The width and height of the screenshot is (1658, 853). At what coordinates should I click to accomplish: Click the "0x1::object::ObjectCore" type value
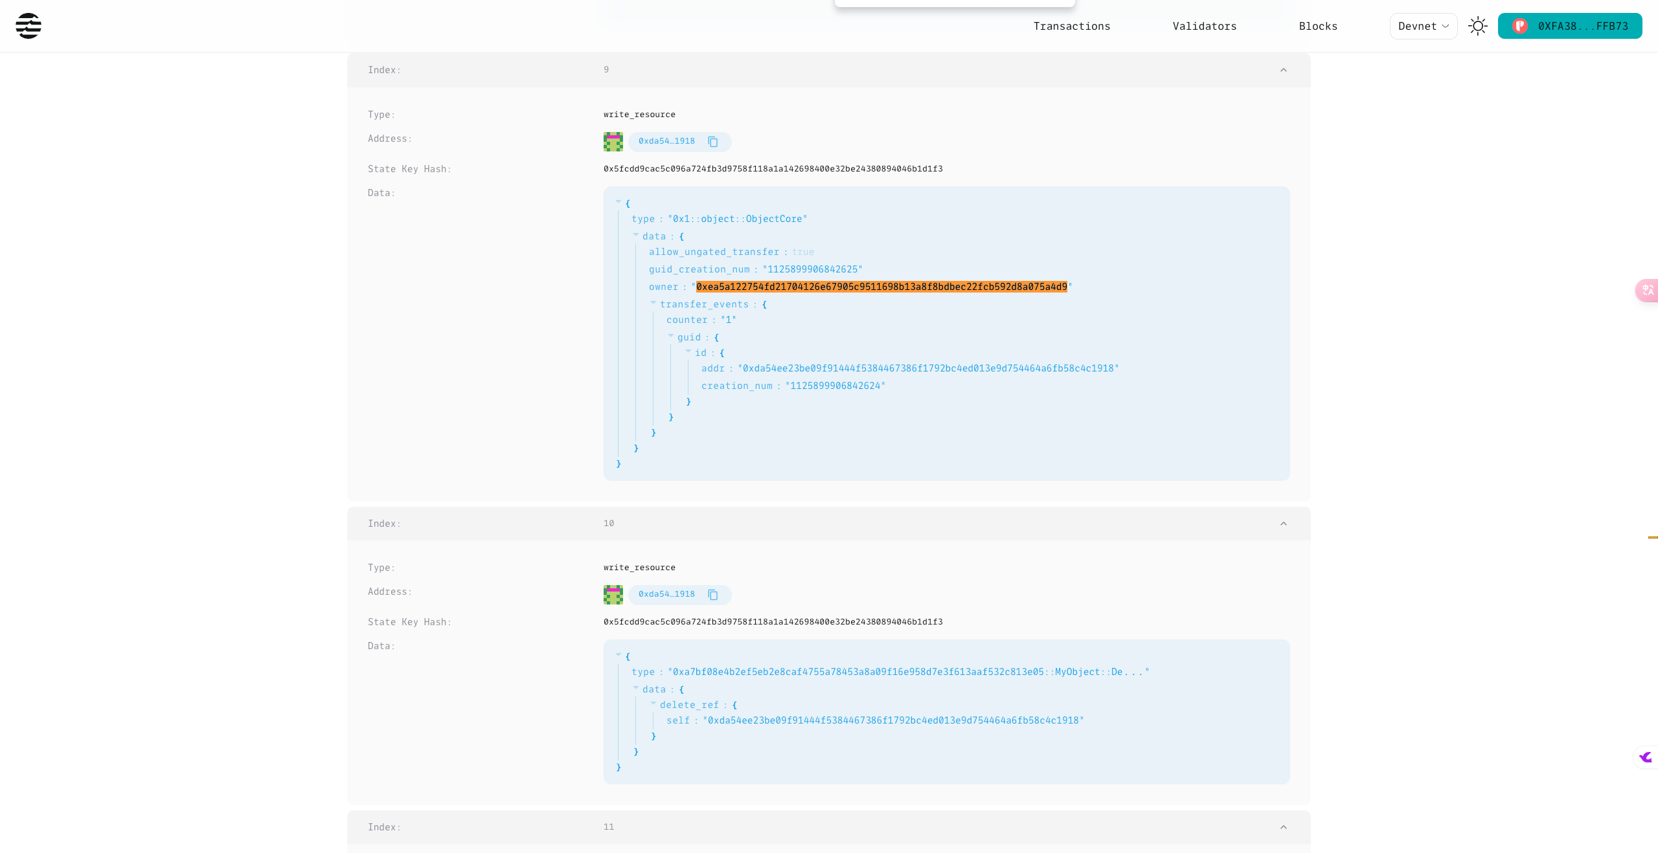pyautogui.click(x=737, y=219)
